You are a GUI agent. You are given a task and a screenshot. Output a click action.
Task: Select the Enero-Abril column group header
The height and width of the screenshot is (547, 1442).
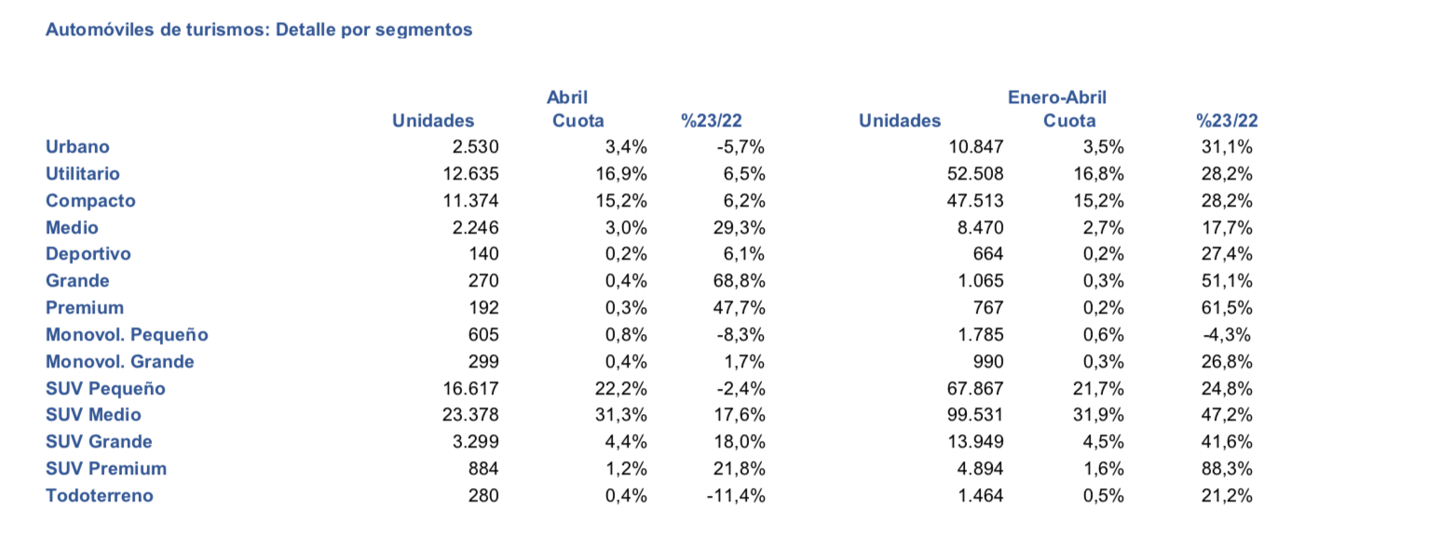1056,97
